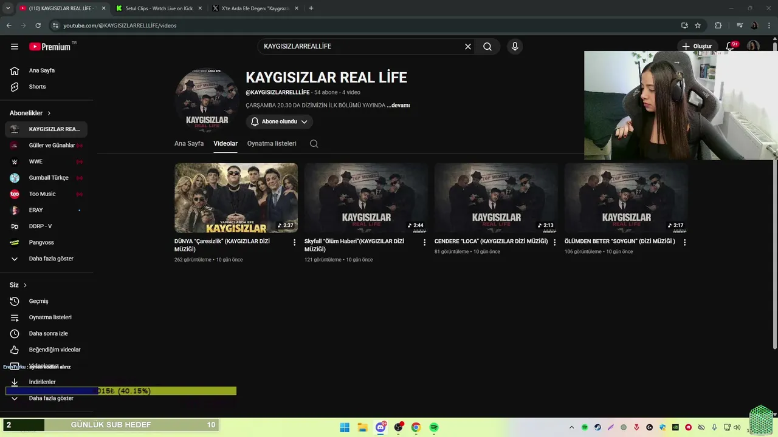Image resolution: width=778 pixels, height=437 pixels.
Task: View site information icon in address bar
Action: tap(55, 25)
